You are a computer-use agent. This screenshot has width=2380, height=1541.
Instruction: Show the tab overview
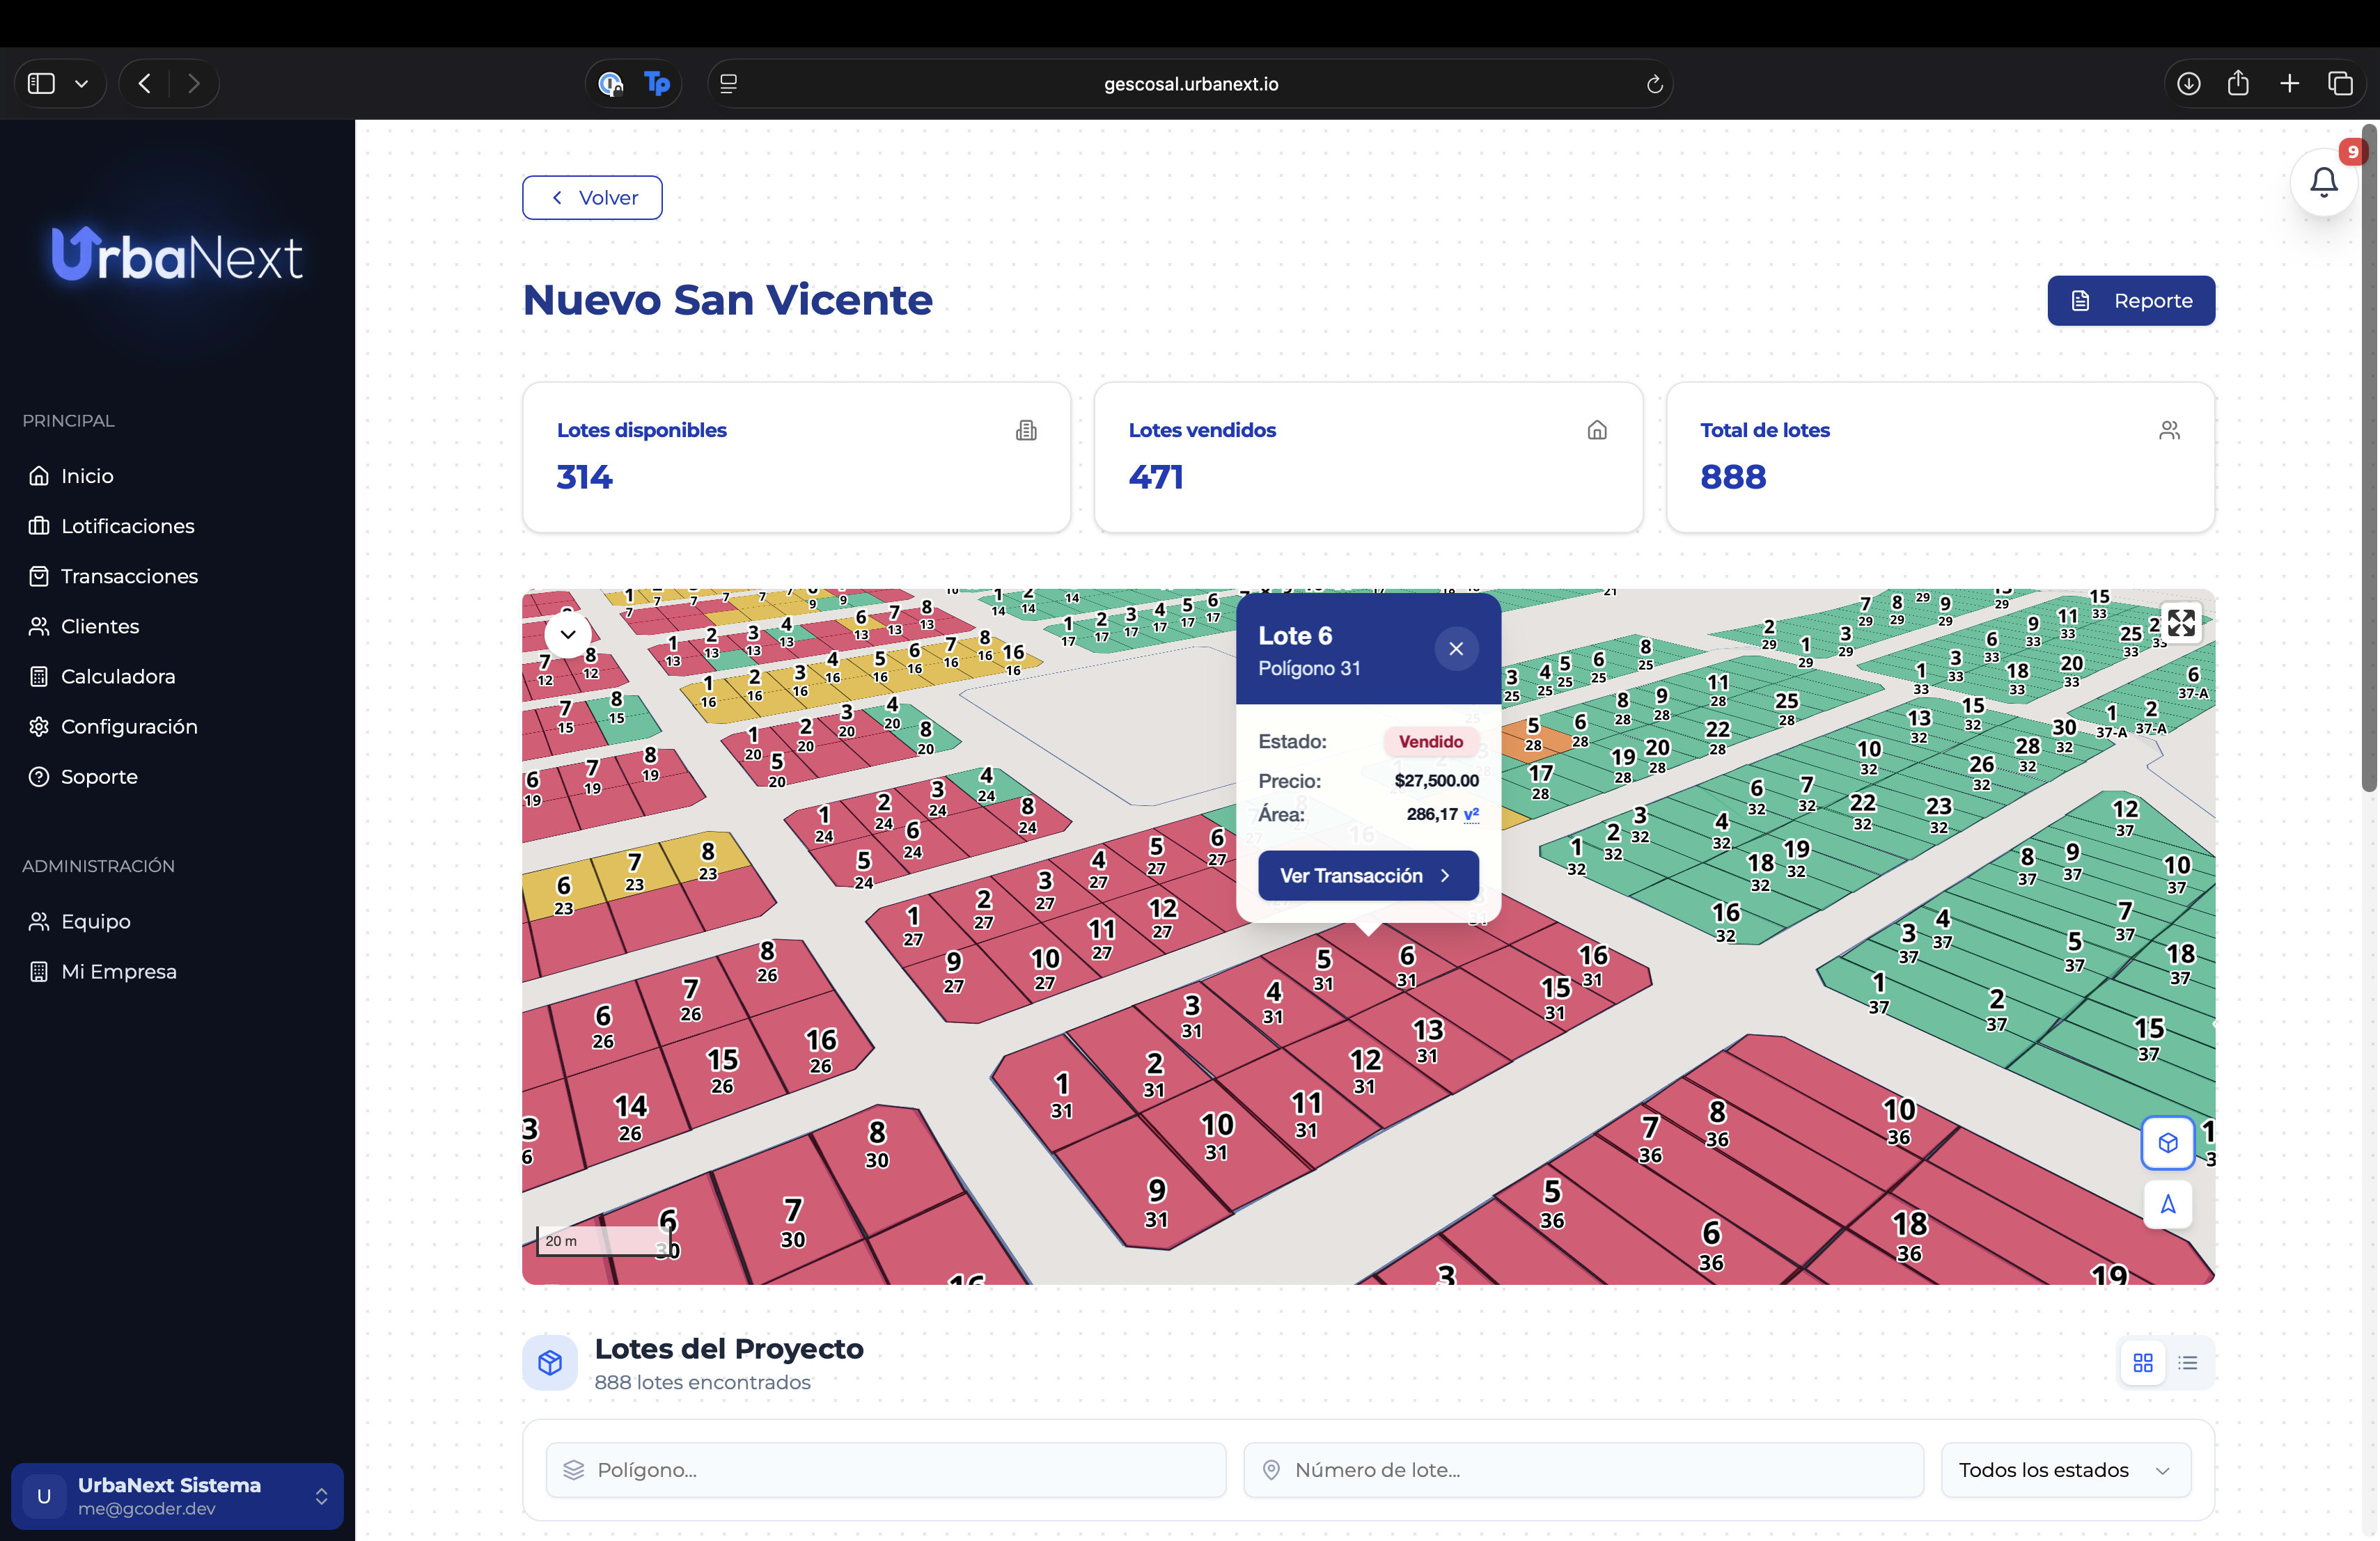coord(2340,84)
